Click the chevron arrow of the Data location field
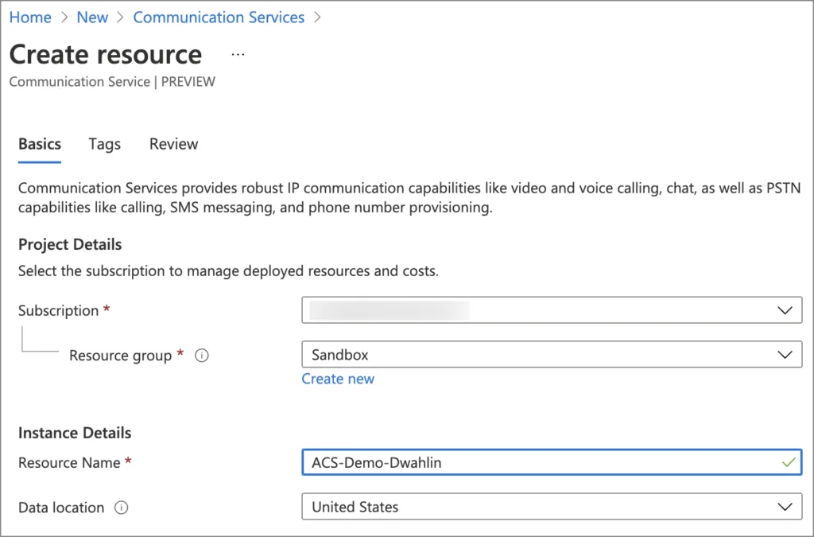814x537 pixels. click(785, 507)
